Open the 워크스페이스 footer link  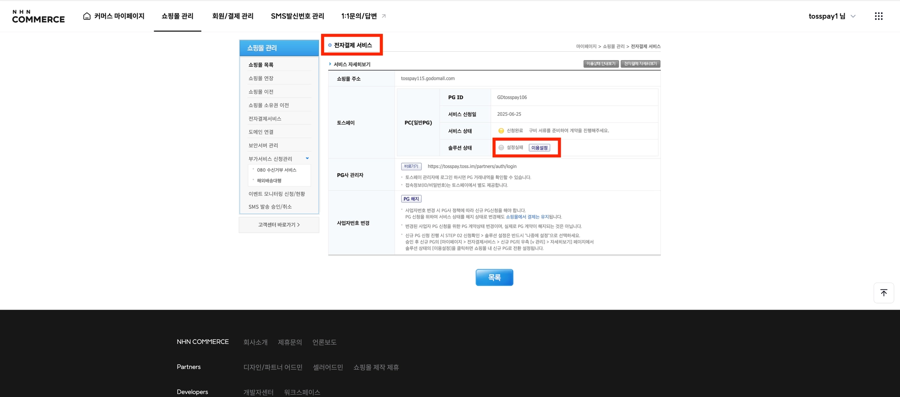click(302, 392)
